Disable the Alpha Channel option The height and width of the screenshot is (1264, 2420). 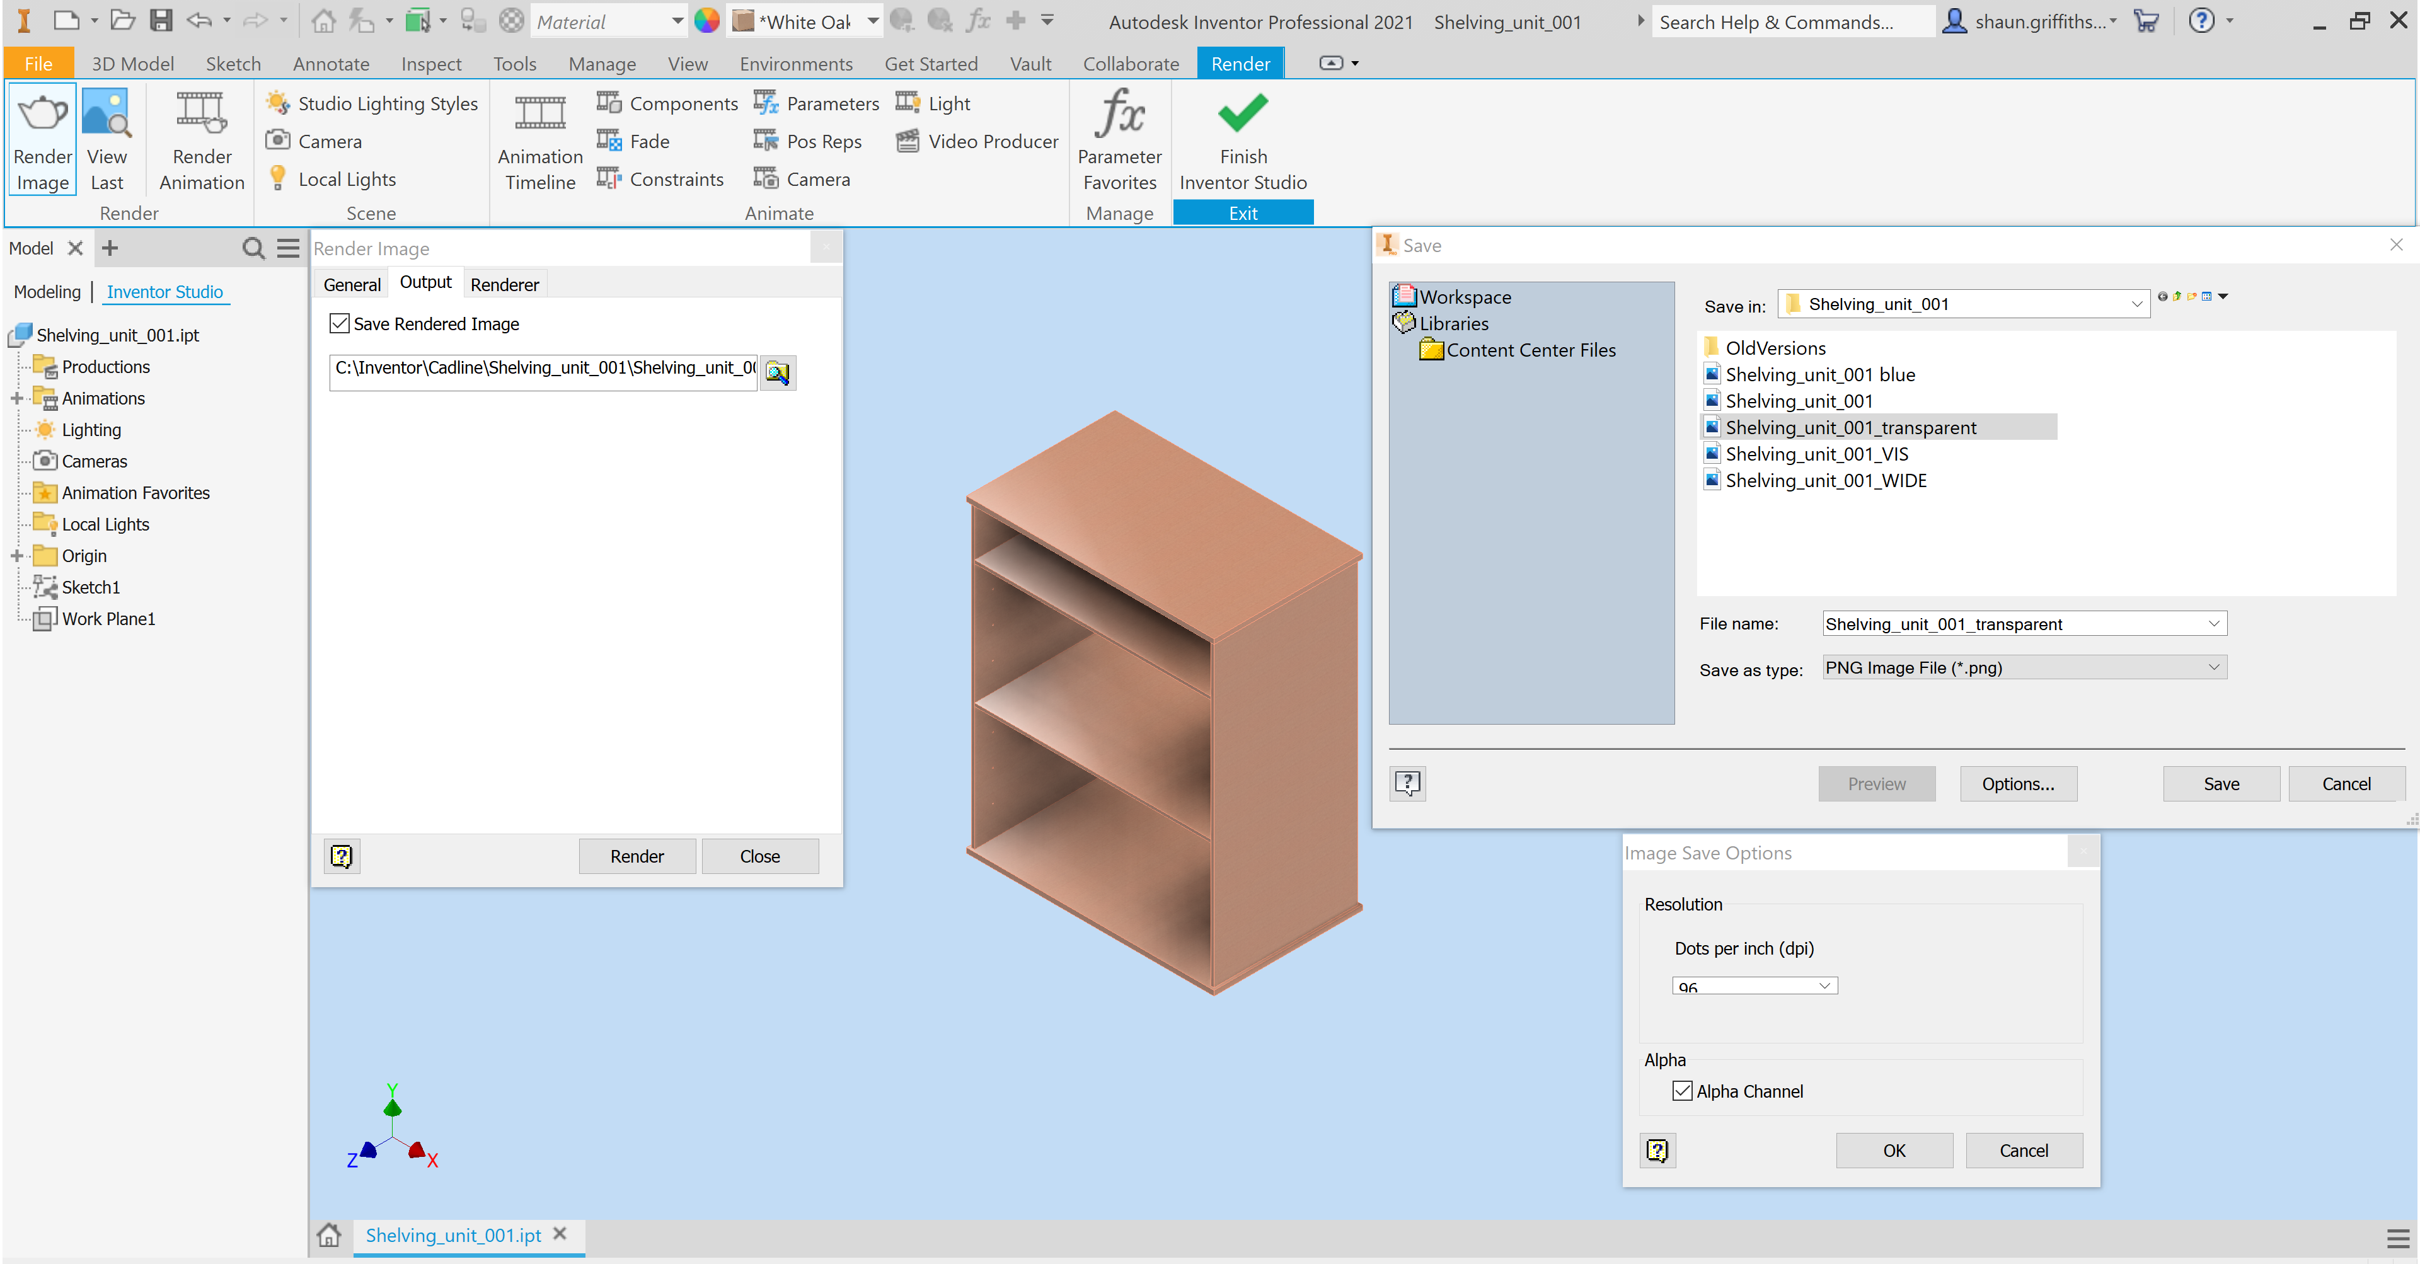pyautogui.click(x=1683, y=1091)
